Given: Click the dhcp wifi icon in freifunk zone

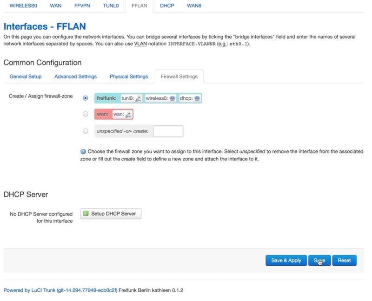Looking at the screenshot, I should pyautogui.click(x=198, y=98).
